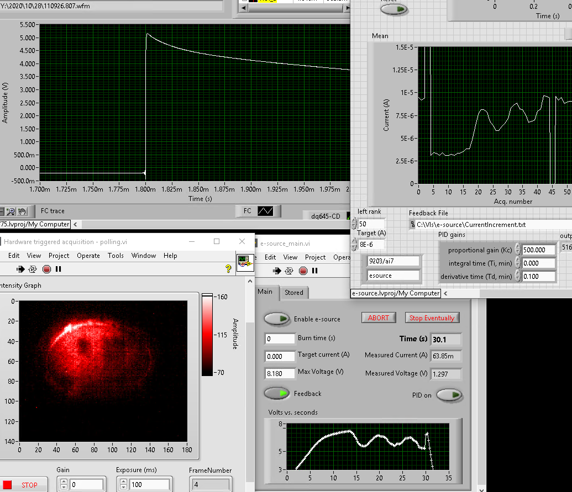Toggle the Enable e-source switch

pyautogui.click(x=277, y=319)
